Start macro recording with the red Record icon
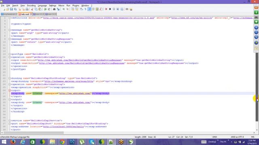The image size is (259, 145). click(x=106, y=9)
